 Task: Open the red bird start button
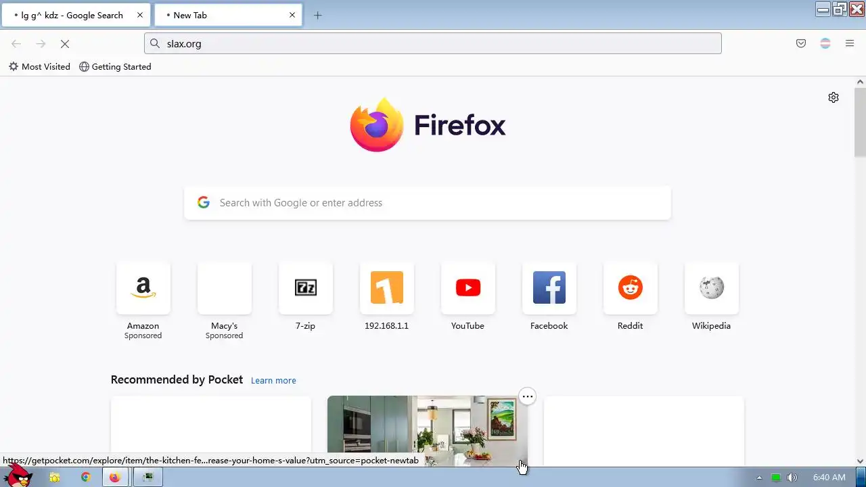click(18, 475)
